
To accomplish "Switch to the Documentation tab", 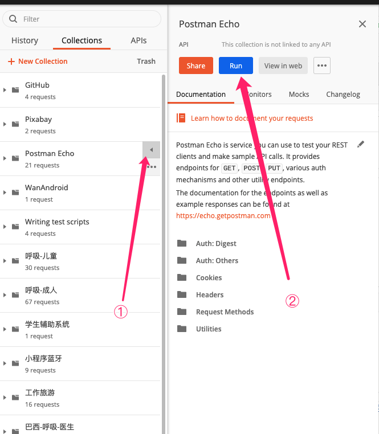I will [x=201, y=95].
